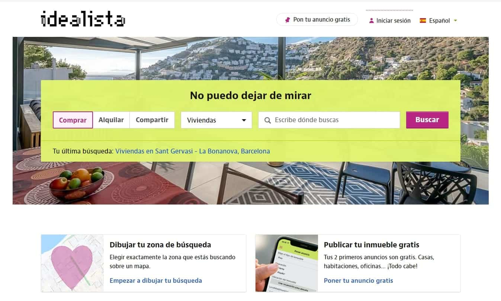Open Iniciar sesión link

[x=393, y=20]
